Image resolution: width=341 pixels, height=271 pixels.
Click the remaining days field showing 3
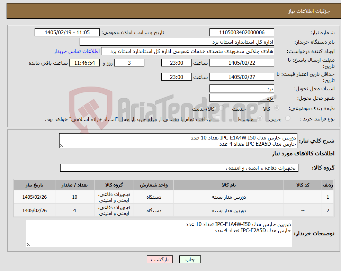point(129,63)
